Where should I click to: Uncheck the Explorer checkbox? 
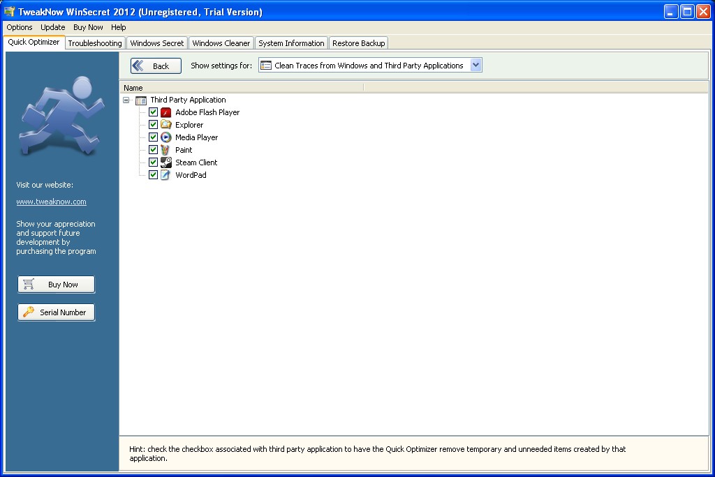click(153, 124)
